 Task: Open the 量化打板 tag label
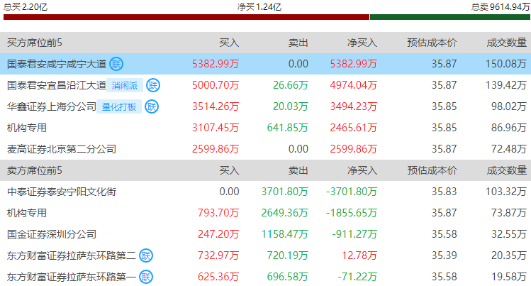(x=119, y=106)
